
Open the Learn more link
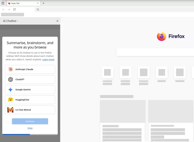pyautogui.click(x=48, y=60)
